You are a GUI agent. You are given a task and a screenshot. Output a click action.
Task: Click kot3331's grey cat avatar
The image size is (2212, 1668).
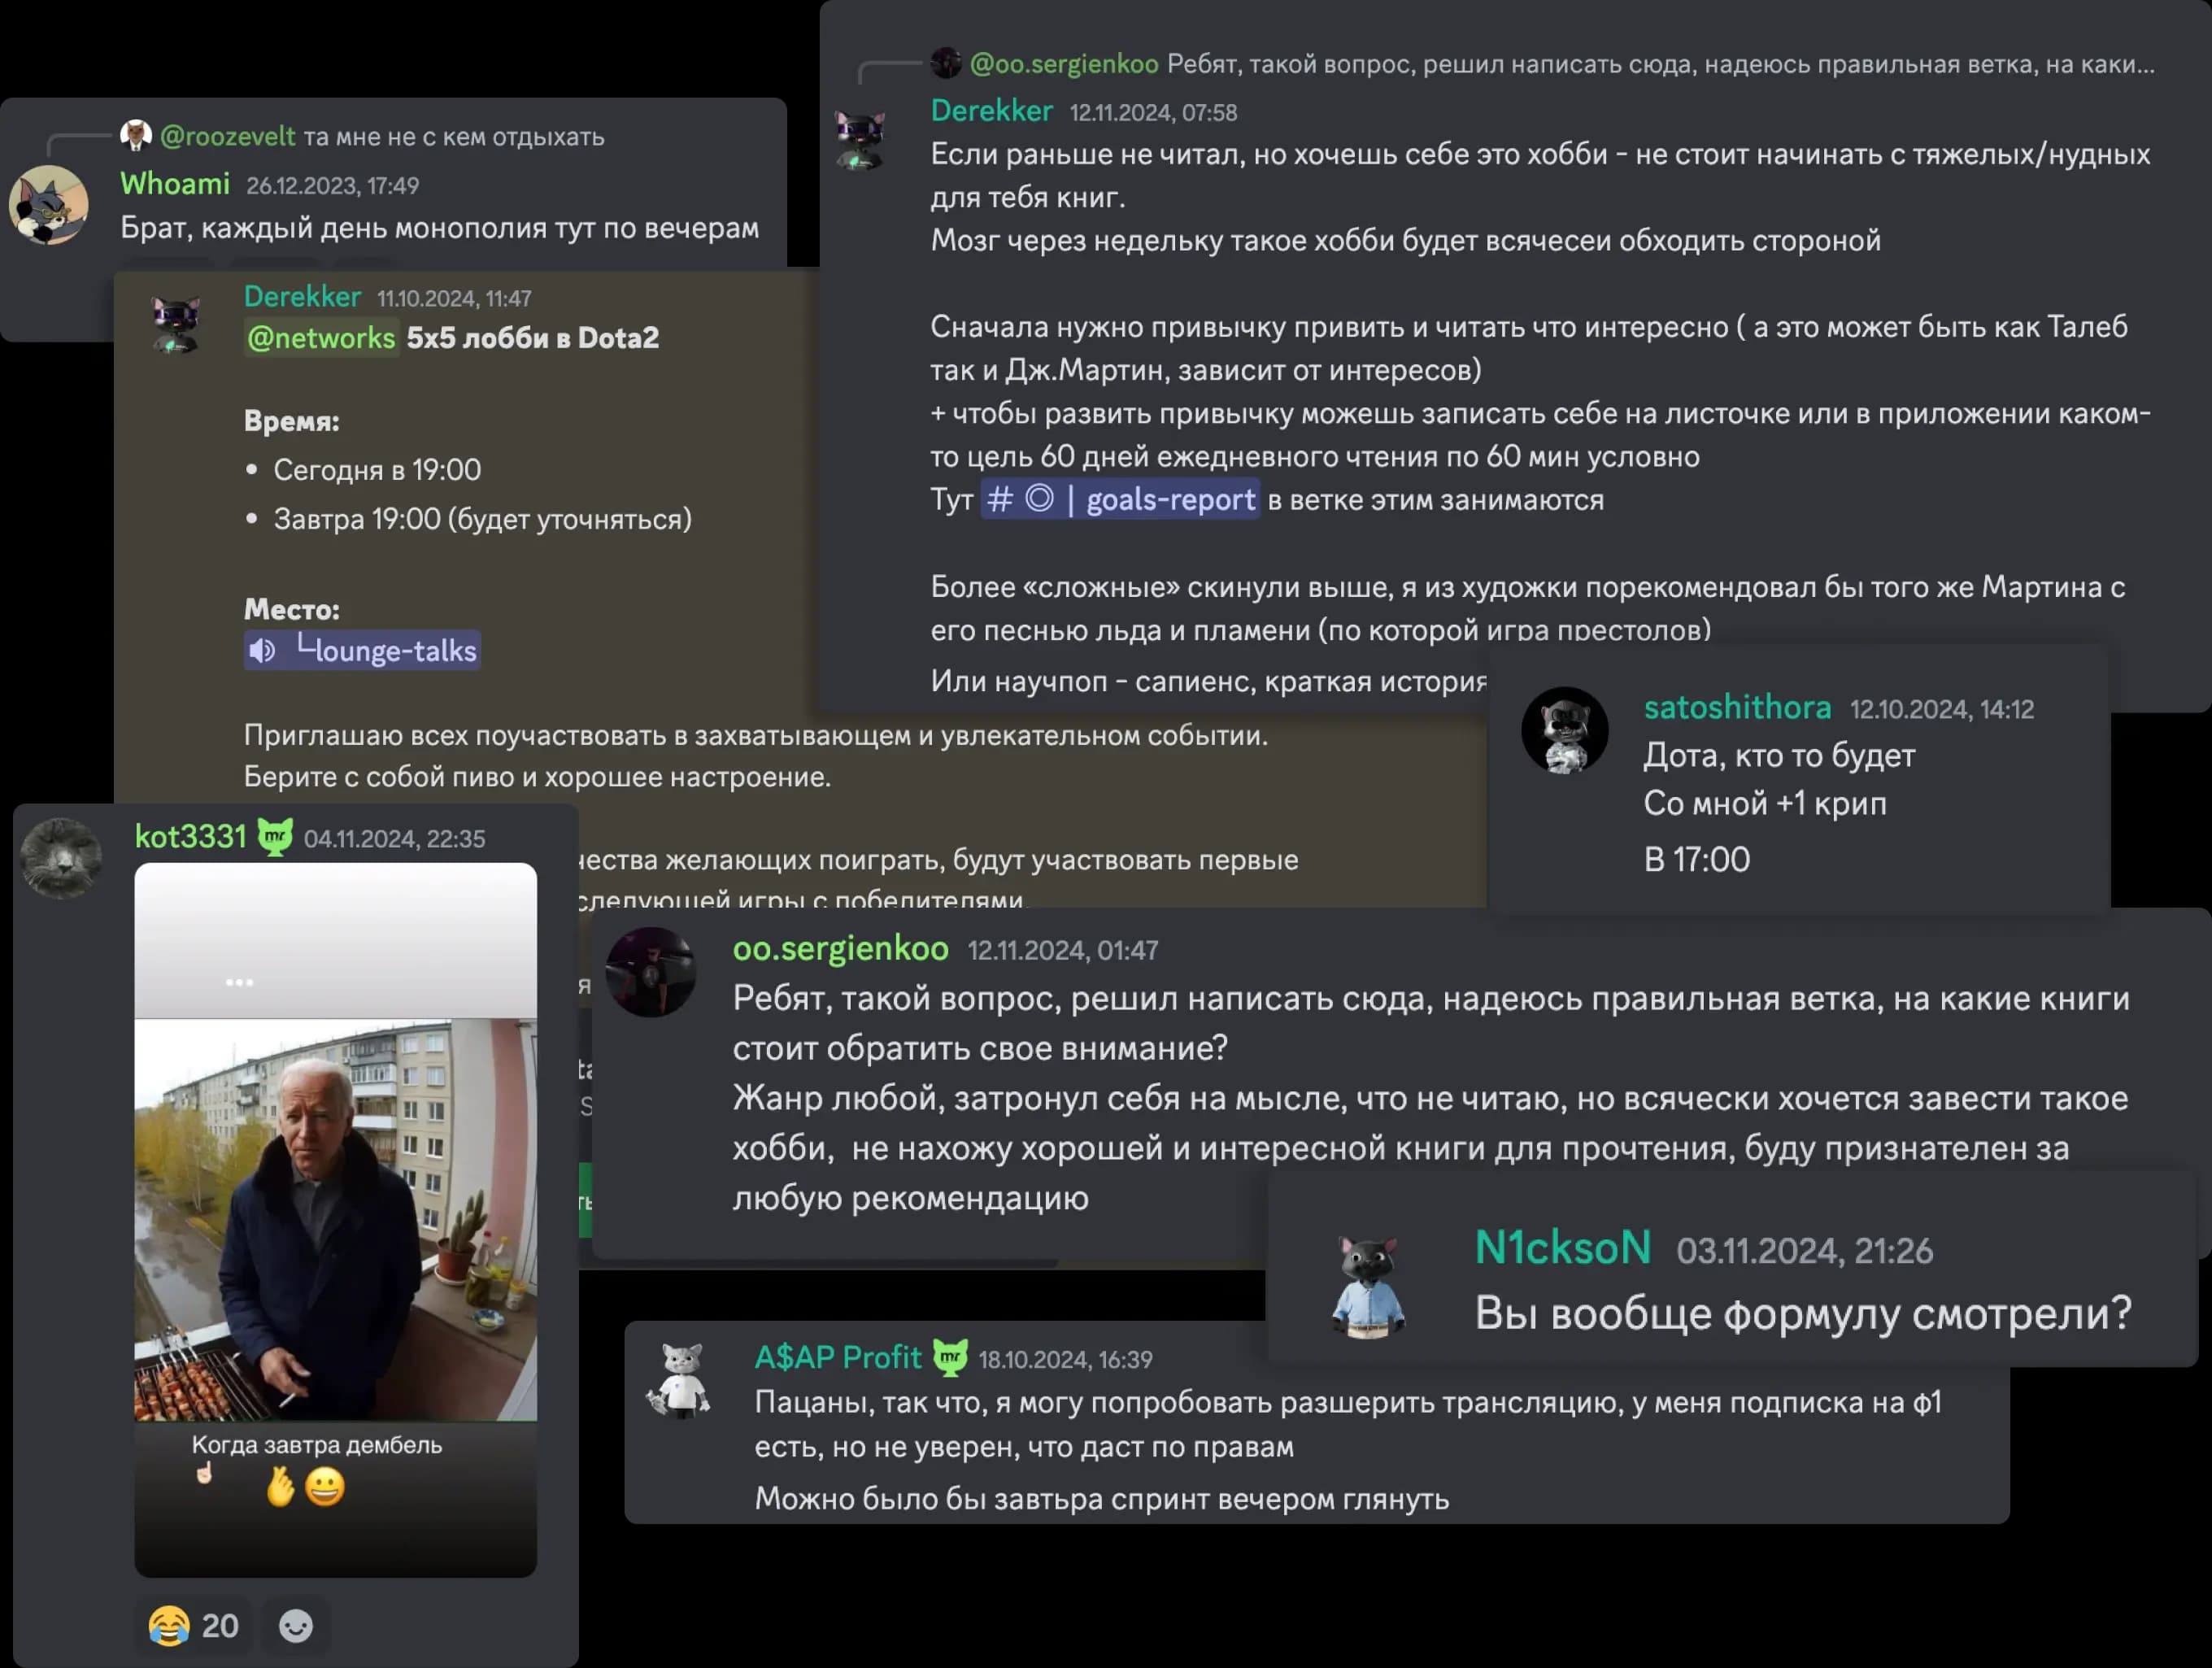click(x=61, y=858)
